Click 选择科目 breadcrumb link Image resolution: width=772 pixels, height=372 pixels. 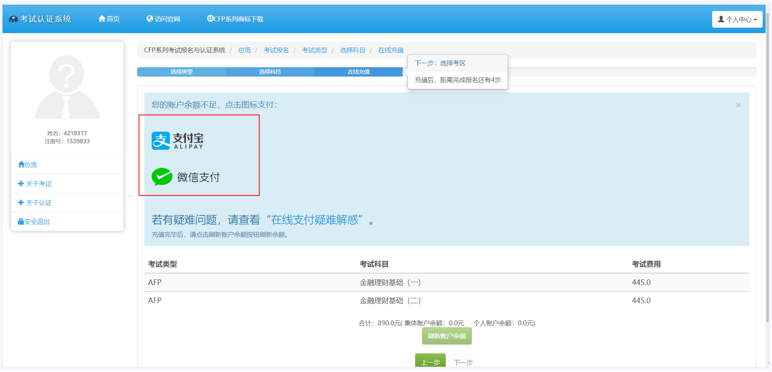pos(353,50)
